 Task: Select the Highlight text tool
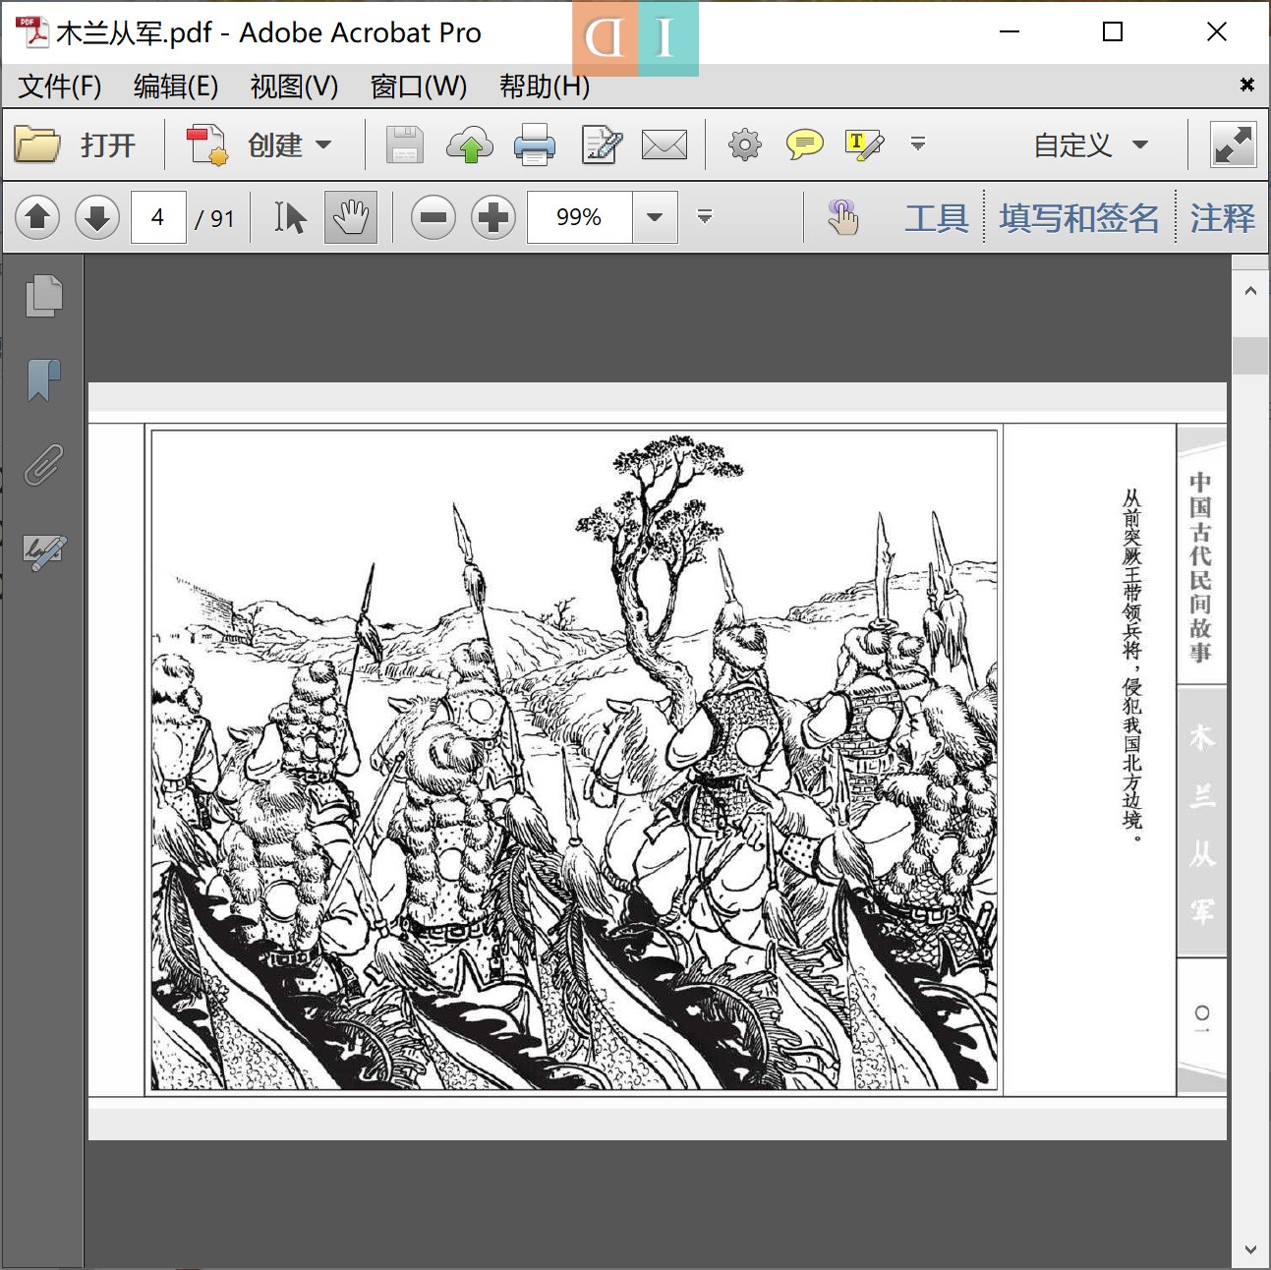pos(864,144)
